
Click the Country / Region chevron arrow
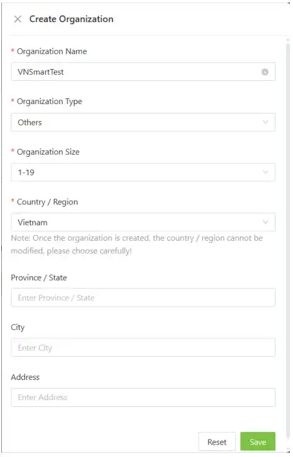(265, 222)
